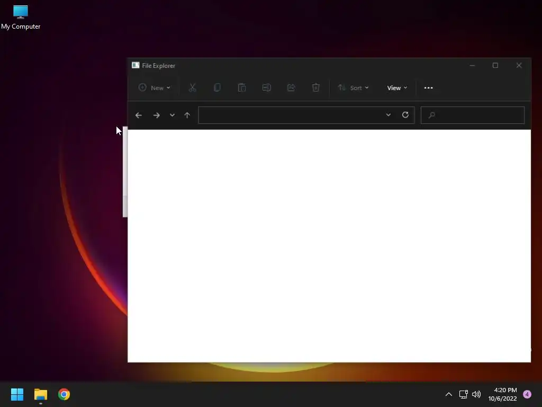Show hidden system tray icons
542x407 pixels.
(x=449, y=394)
